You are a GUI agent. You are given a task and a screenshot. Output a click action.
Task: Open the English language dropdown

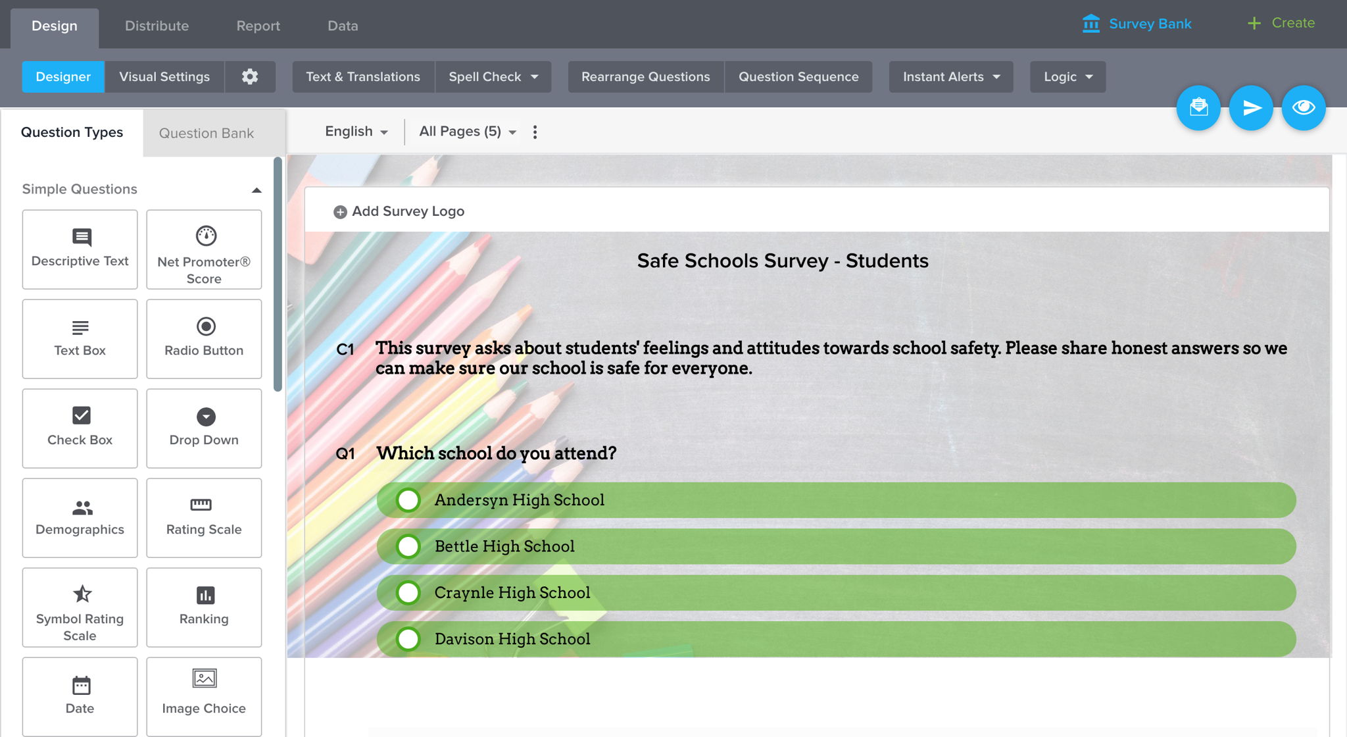(356, 132)
